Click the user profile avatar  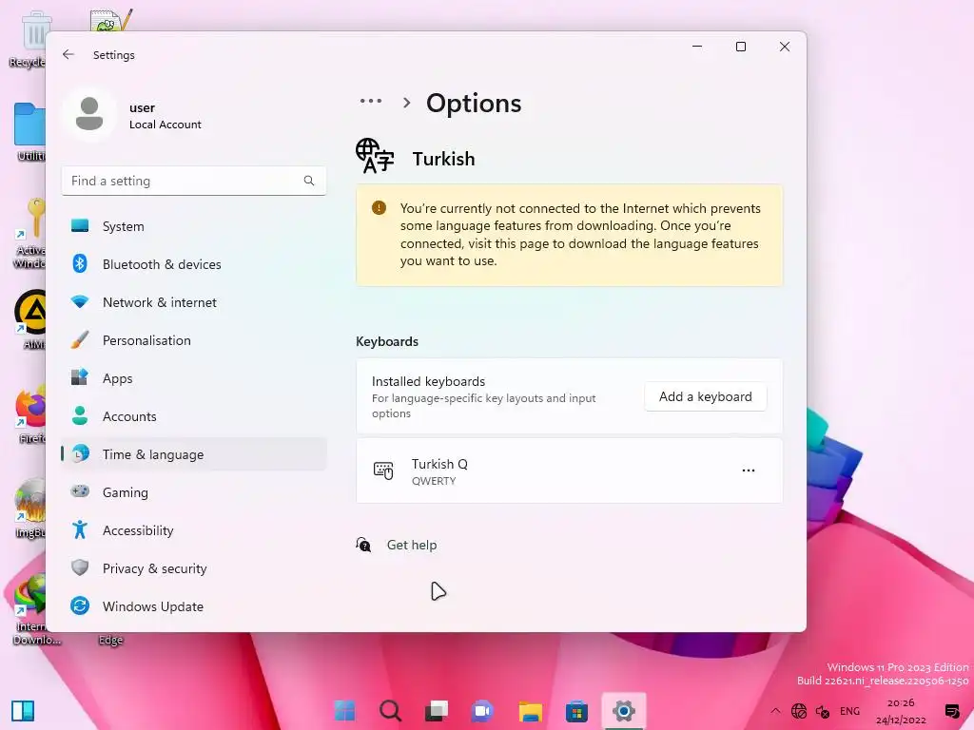(x=89, y=114)
